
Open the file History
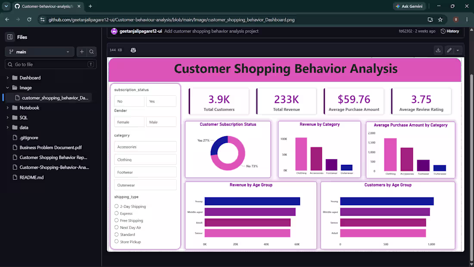click(x=450, y=31)
